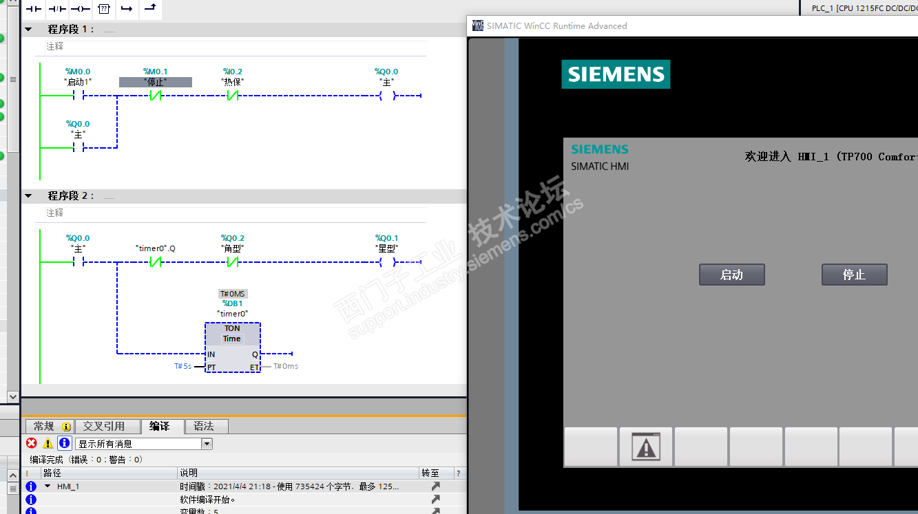Click the T#5s preset time value
This screenshot has height=514, width=918.
pyautogui.click(x=182, y=366)
